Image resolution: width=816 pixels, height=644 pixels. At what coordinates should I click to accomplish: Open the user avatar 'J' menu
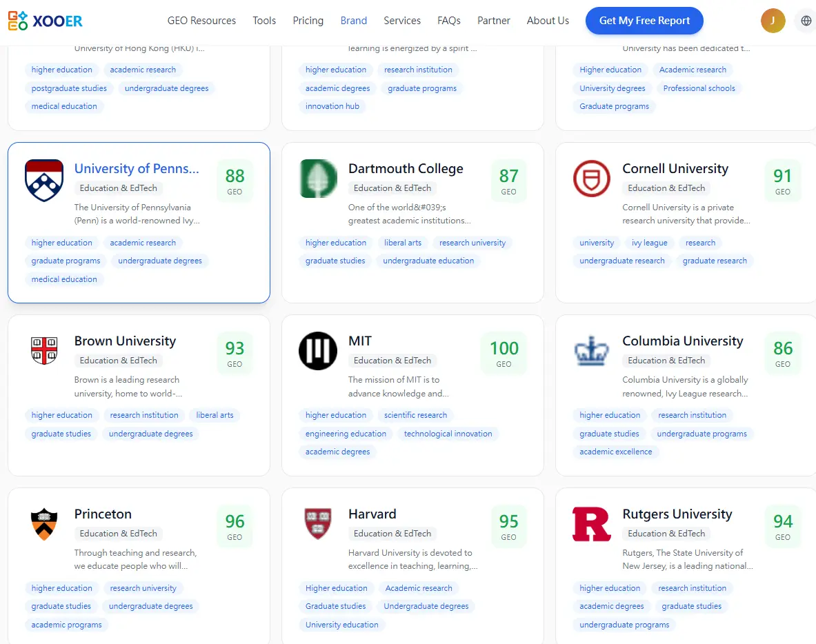[773, 21]
